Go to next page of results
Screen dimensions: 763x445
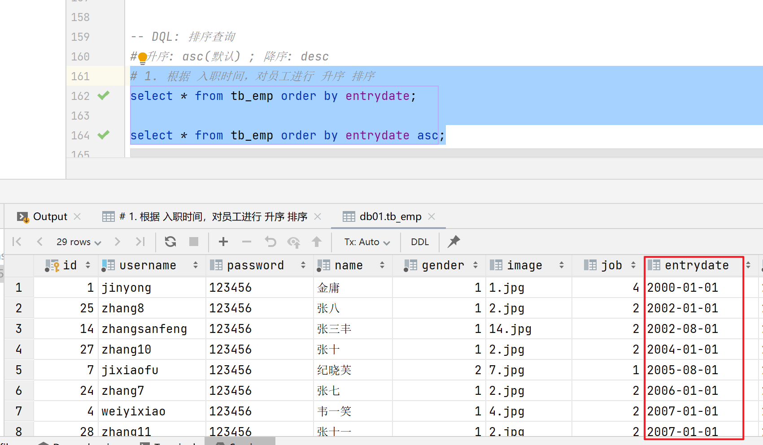pos(118,242)
